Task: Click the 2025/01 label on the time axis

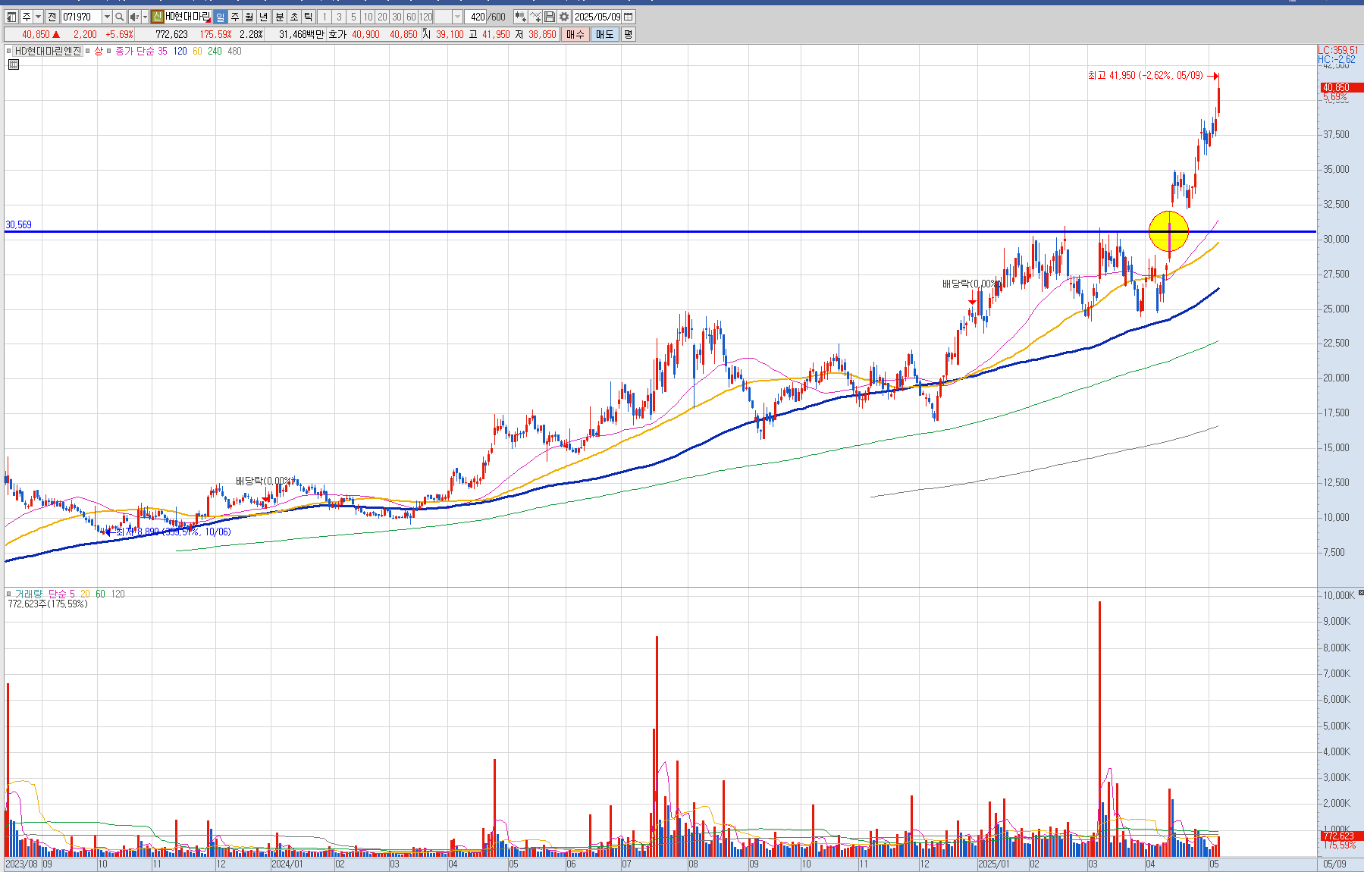Action: pos(994,864)
